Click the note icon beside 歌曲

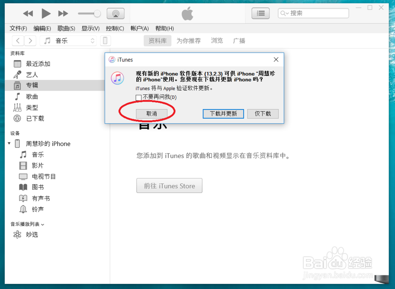[x=17, y=96]
